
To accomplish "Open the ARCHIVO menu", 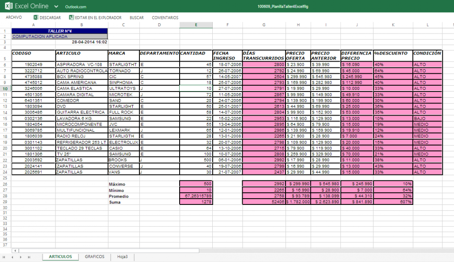I will click(x=13, y=17).
